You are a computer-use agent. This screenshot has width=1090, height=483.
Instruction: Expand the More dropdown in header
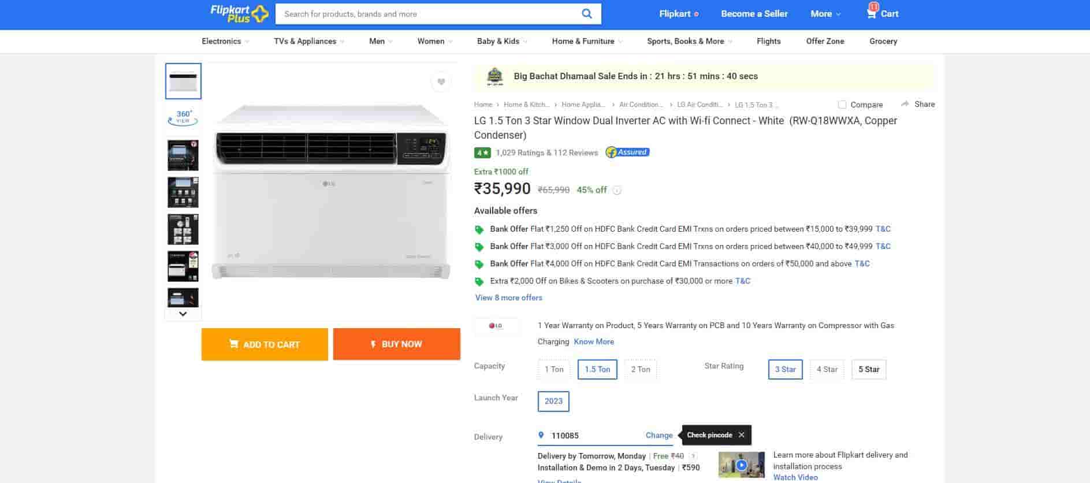pos(825,14)
